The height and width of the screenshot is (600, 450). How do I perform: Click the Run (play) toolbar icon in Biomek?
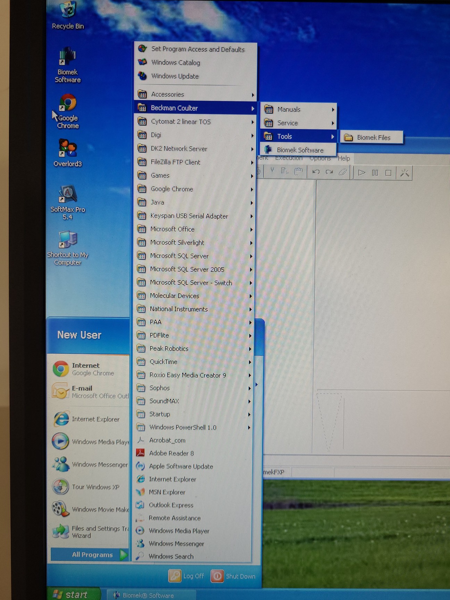point(361,173)
